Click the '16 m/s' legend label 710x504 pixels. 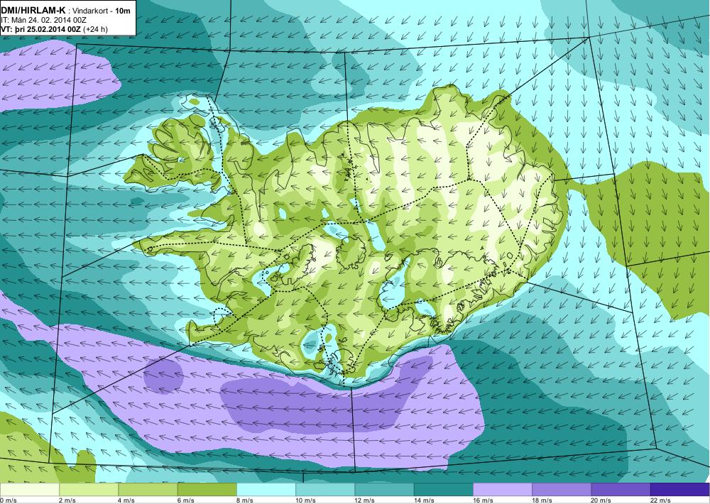(x=483, y=500)
